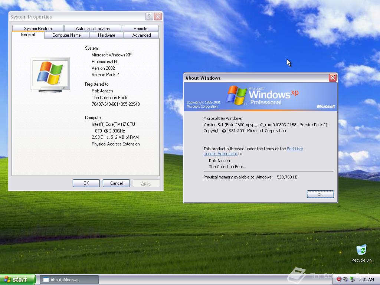Viewport: 380px width, 285px height.
Task: Click Cancel in System Properties
Action: pos(116,183)
